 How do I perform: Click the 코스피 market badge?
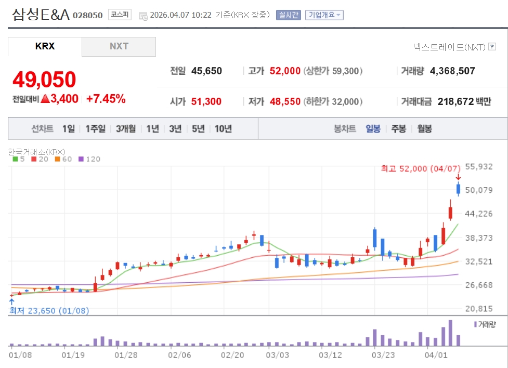click(x=120, y=15)
